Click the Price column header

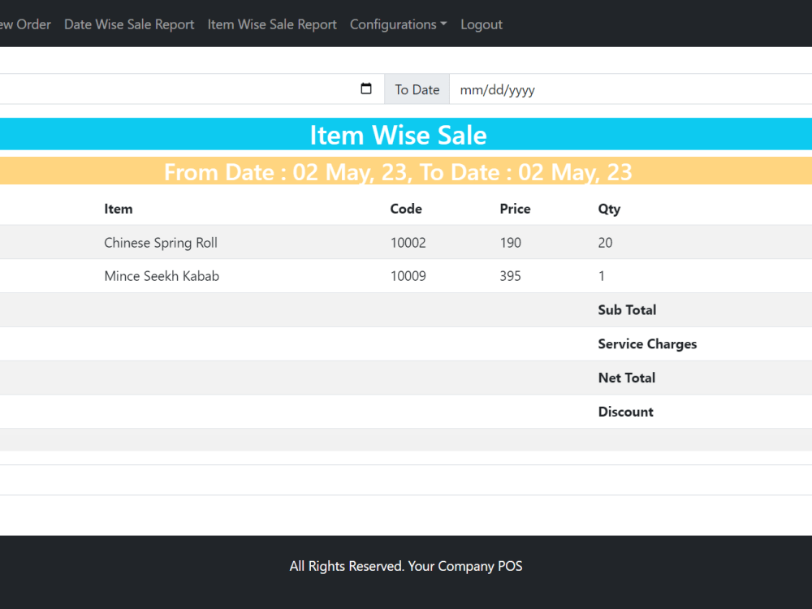515,209
